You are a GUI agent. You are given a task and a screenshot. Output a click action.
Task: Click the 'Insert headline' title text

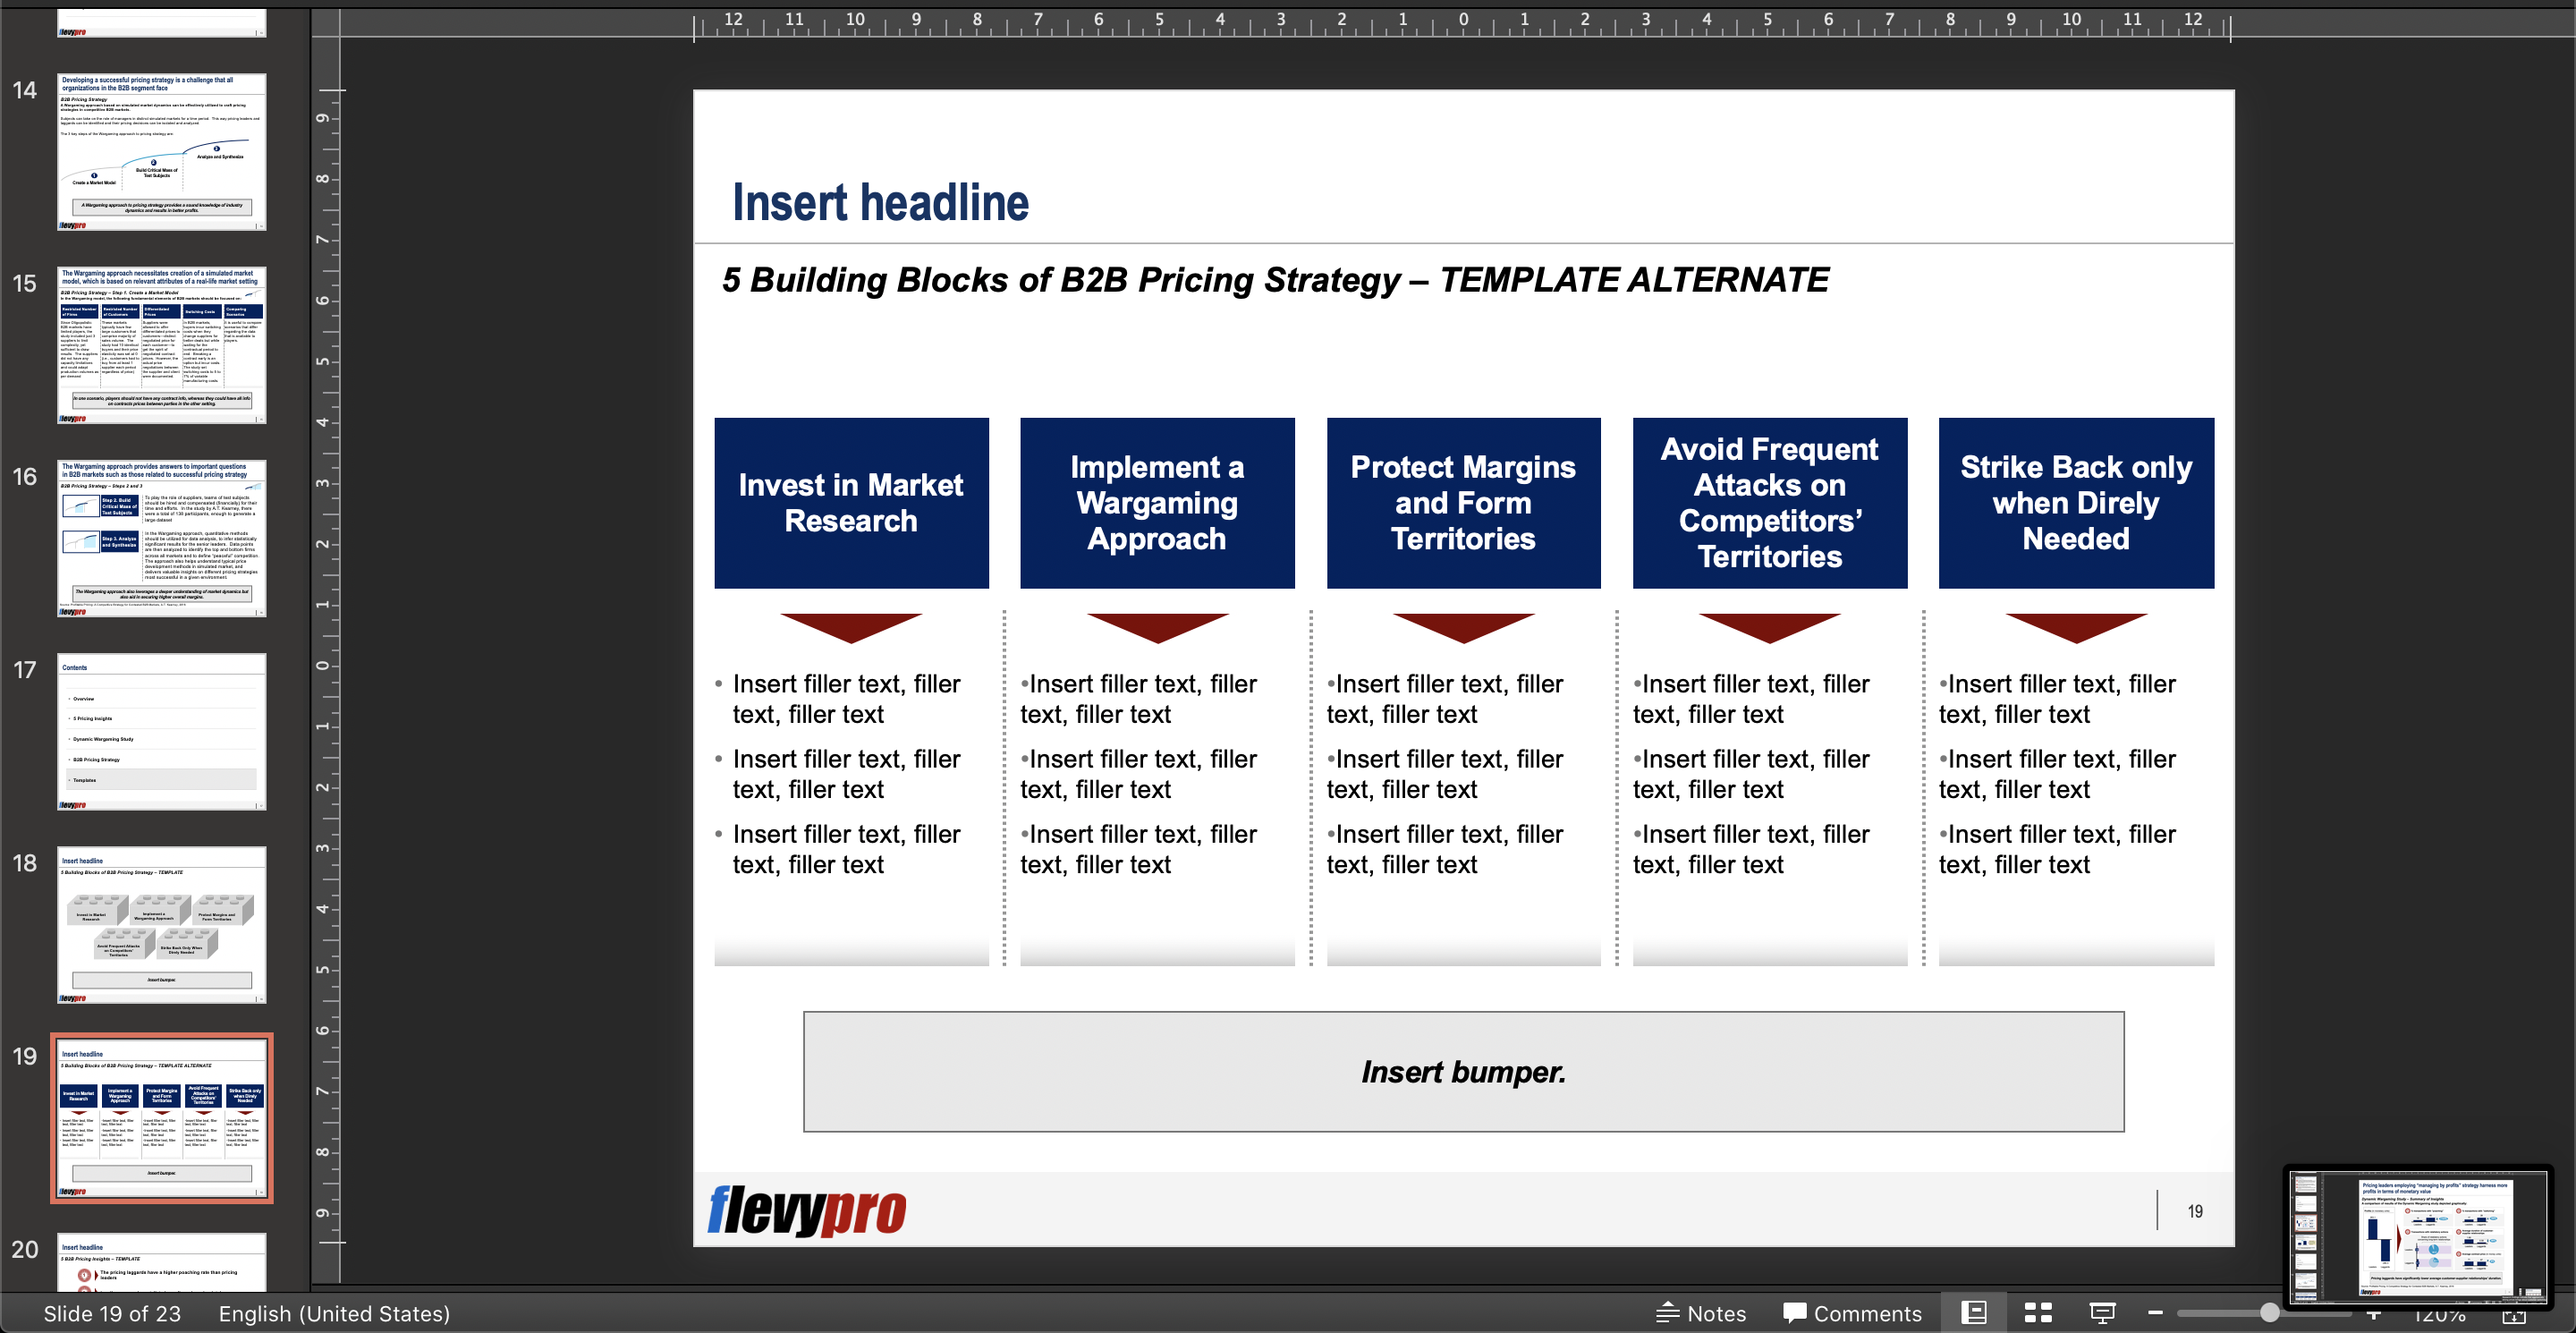point(880,202)
